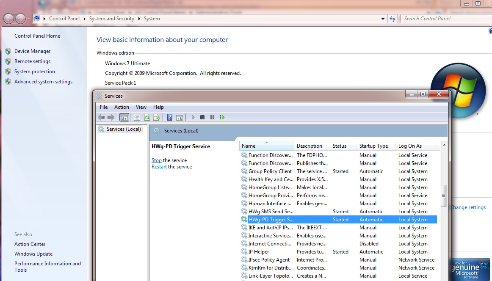492x281 pixels.
Task: Open Advanced system settings link
Action: coord(43,82)
